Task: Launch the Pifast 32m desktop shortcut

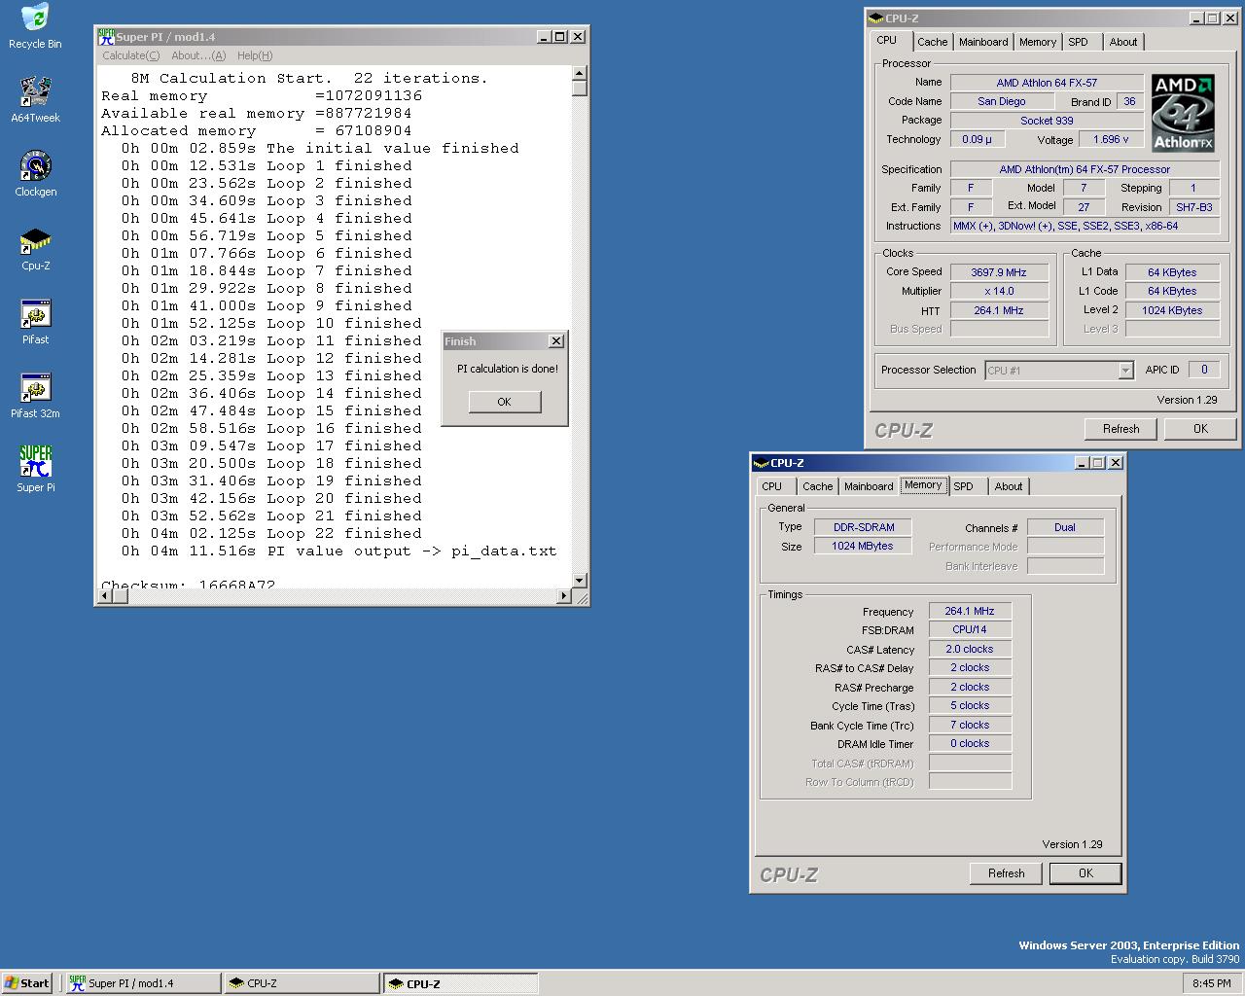Action: (x=35, y=396)
